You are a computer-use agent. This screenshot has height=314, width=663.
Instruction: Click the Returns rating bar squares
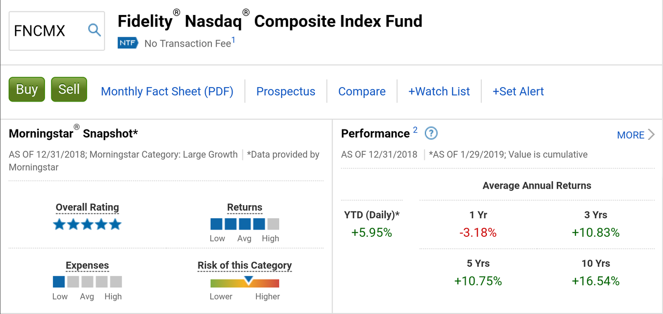pos(244,224)
